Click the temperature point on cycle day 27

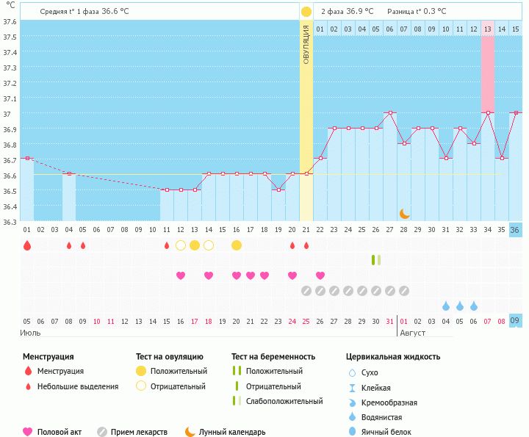pyautogui.click(x=390, y=113)
